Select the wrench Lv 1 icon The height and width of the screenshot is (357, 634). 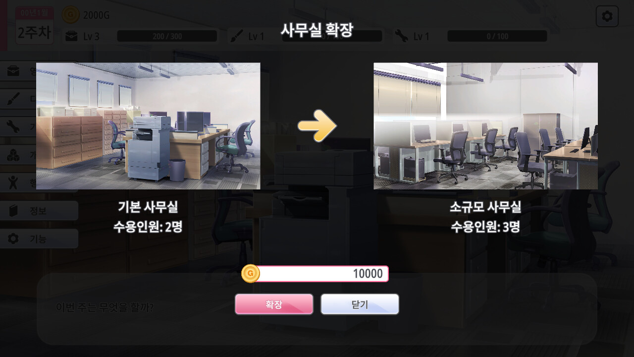tap(402, 36)
